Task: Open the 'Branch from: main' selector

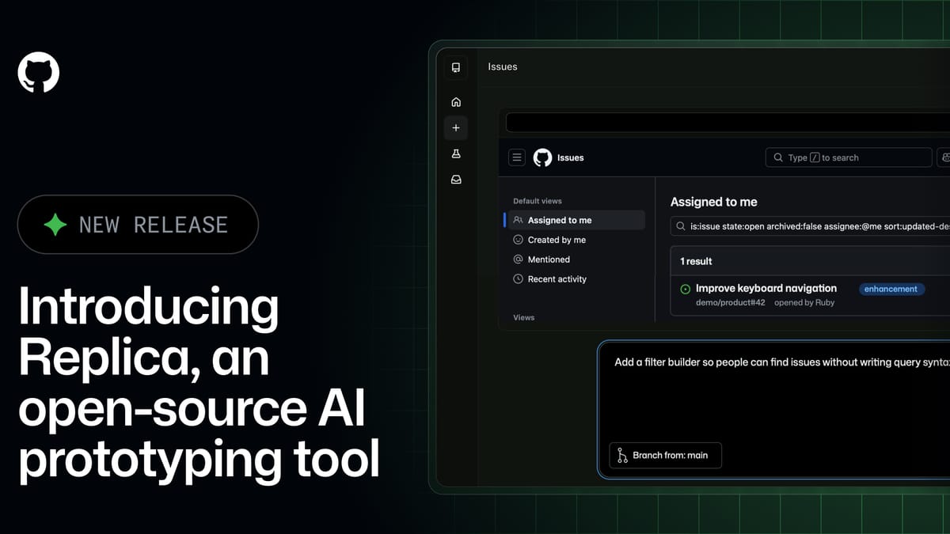Action: click(x=666, y=456)
